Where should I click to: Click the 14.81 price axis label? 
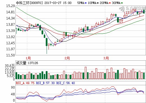click(x=10, y=12)
